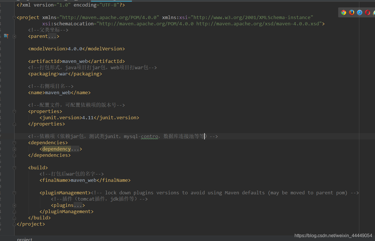Click maven_web inside the finalName tag
This screenshot has height=241, width=375.
coord(84,180)
